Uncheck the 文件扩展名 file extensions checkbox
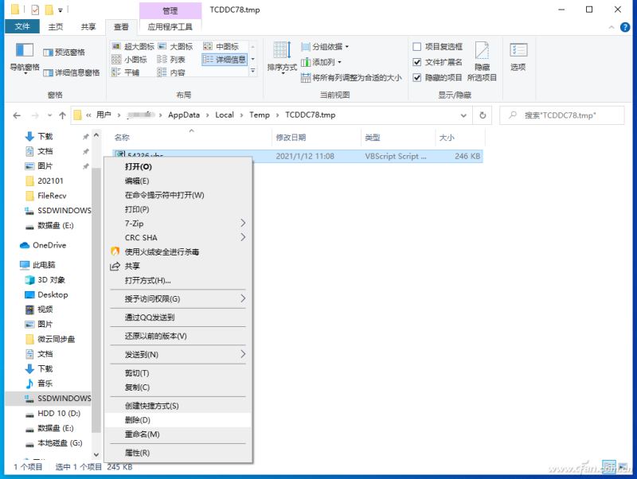The width and height of the screenshot is (637, 479). [x=418, y=62]
